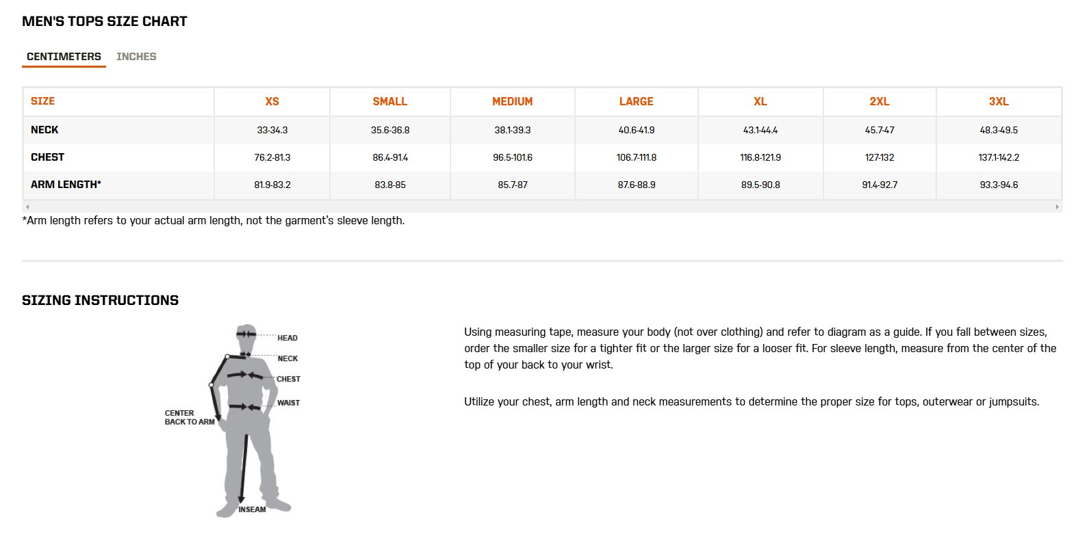Select the LARGE column header
The image size is (1089, 545).
(x=636, y=101)
